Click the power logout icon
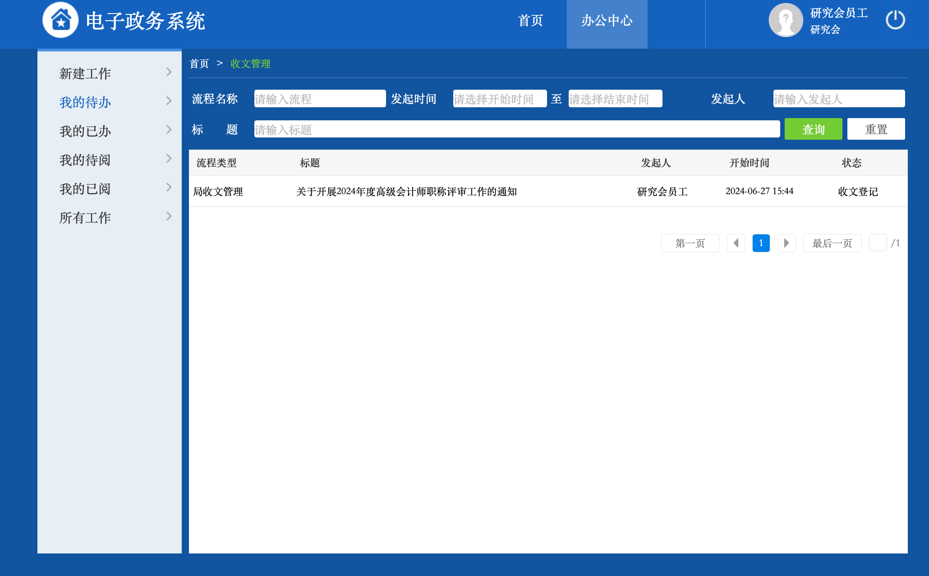The image size is (929, 576). [895, 20]
